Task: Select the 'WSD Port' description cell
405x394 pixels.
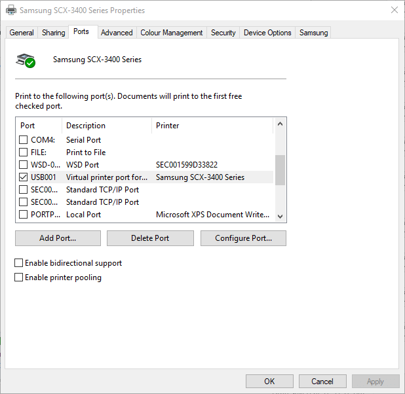Action: [83, 165]
